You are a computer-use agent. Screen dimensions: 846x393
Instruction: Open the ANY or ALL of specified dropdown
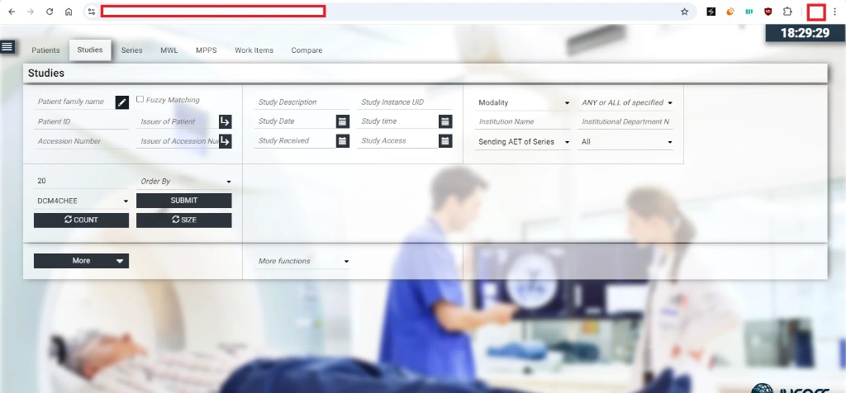coord(626,102)
